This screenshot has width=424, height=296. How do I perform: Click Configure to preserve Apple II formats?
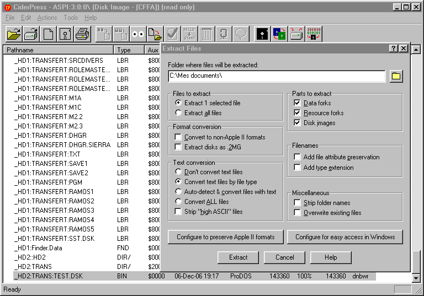coord(226,237)
